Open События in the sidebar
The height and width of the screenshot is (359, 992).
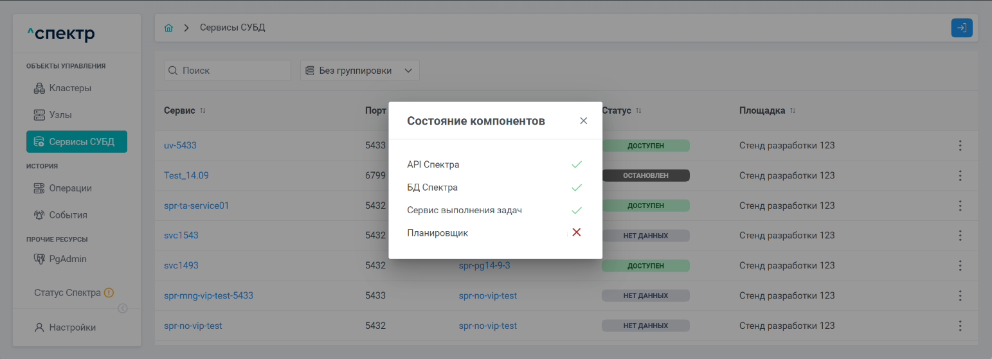[x=68, y=215]
